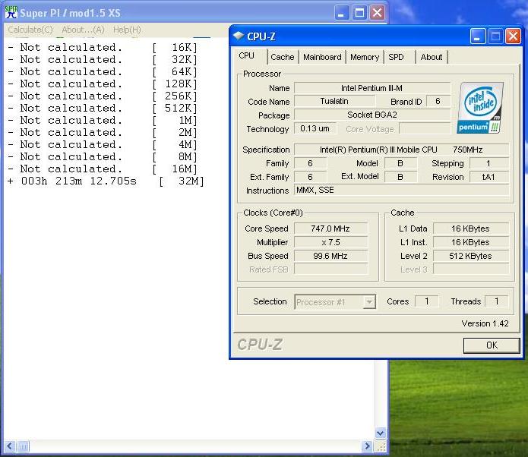Image resolution: width=528 pixels, height=457 pixels.
Task: Click the Not calculated 512K row
Action: (x=103, y=109)
